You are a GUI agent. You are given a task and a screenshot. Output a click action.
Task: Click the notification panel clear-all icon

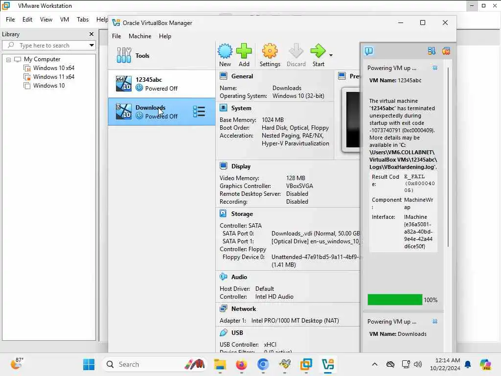(446, 51)
